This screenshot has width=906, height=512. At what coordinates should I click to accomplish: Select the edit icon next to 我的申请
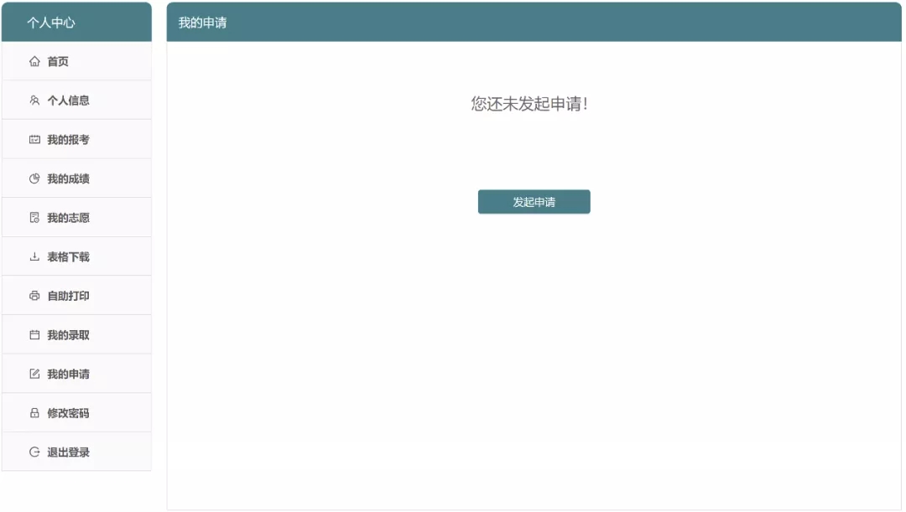pos(34,373)
